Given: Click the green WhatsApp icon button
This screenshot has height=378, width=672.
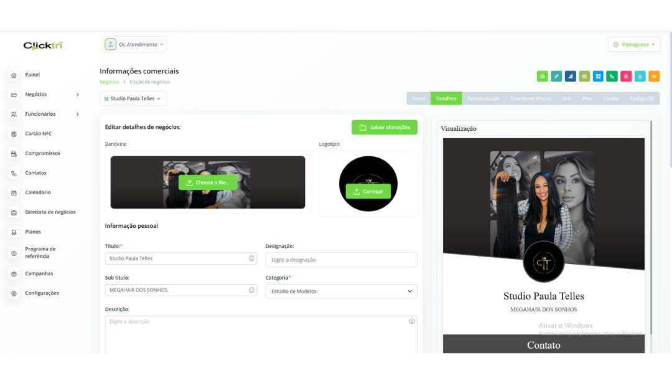Looking at the screenshot, I should pyautogui.click(x=543, y=77).
